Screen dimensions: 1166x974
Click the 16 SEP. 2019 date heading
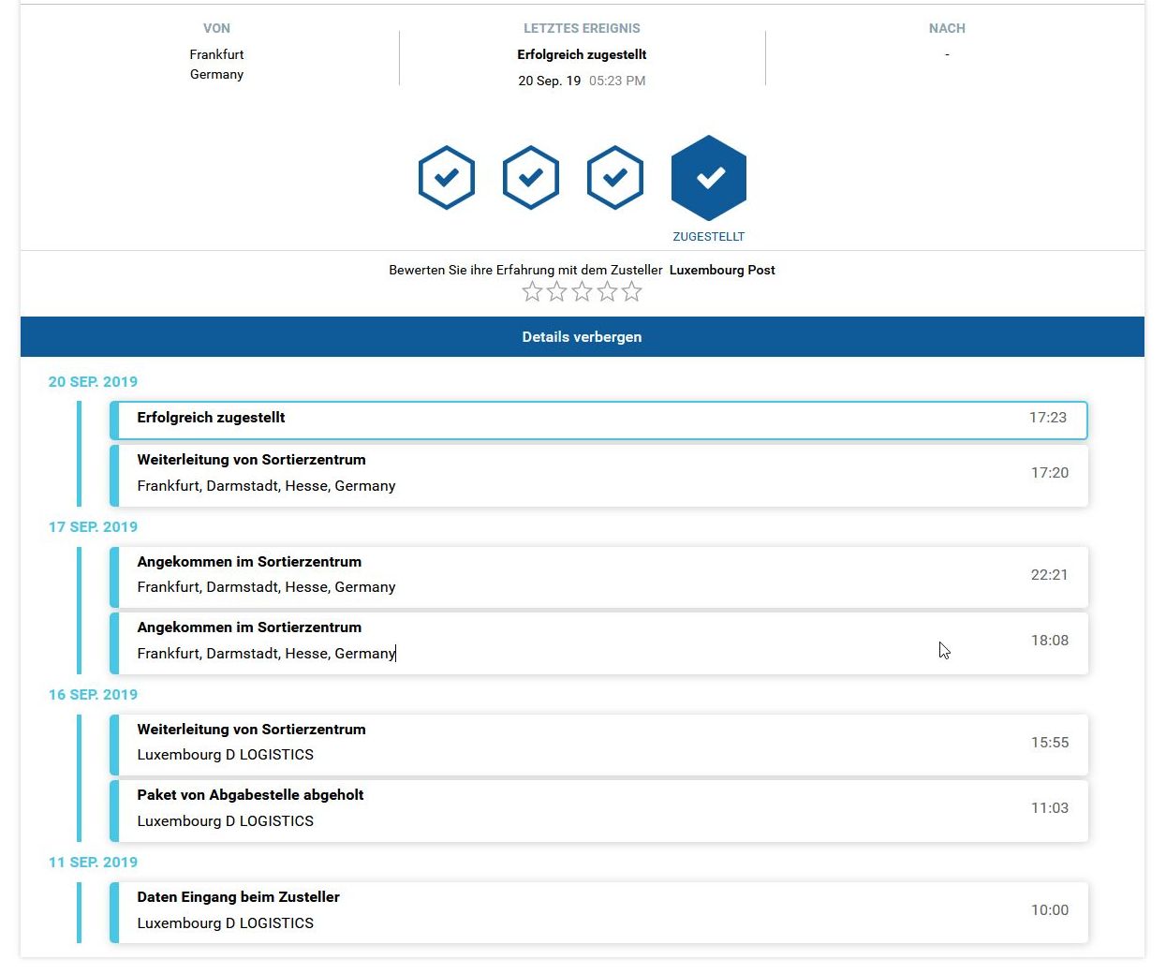[93, 695]
